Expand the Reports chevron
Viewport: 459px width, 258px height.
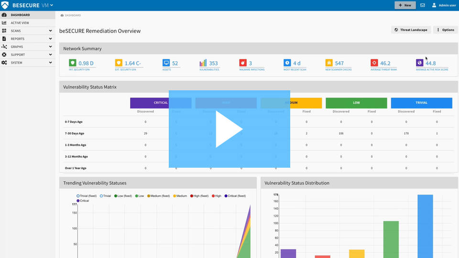point(50,39)
